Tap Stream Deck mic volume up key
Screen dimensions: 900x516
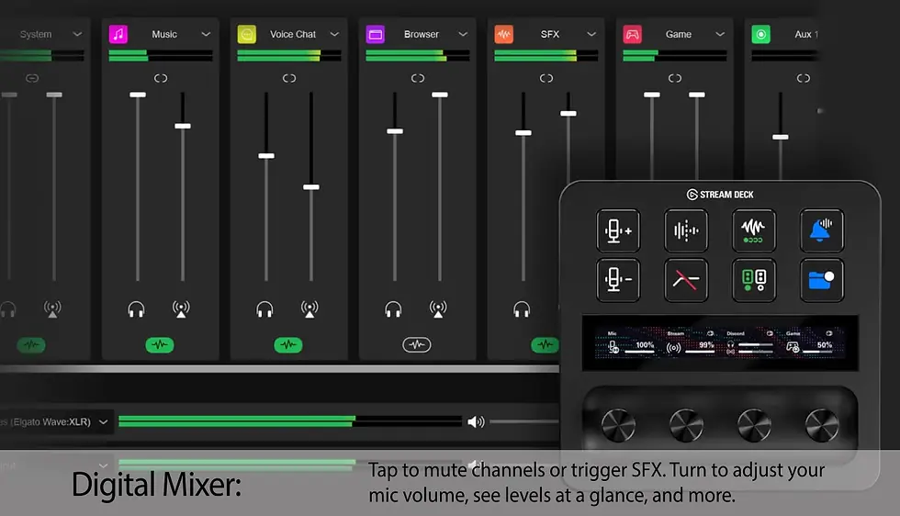point(618,230)
